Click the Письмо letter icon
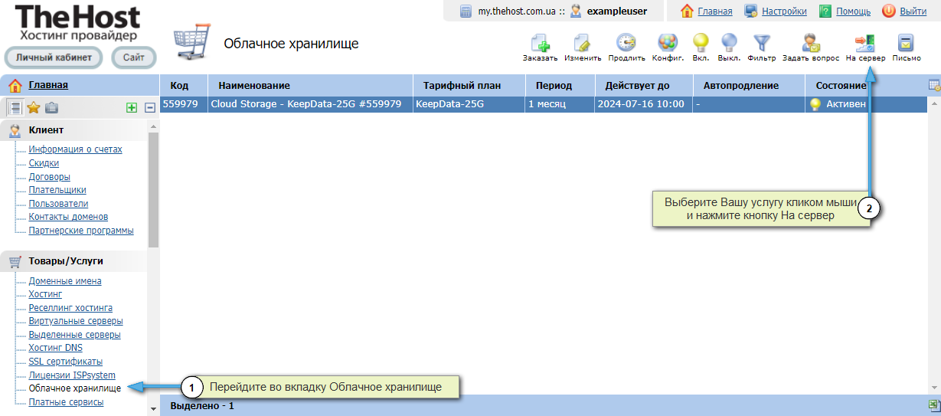This screenshot has height=416, width=941. coord(907,43)
